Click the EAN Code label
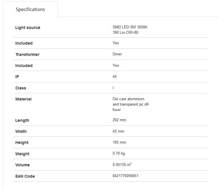The height and width of the screenshot is (189, 218). (25, 176)
